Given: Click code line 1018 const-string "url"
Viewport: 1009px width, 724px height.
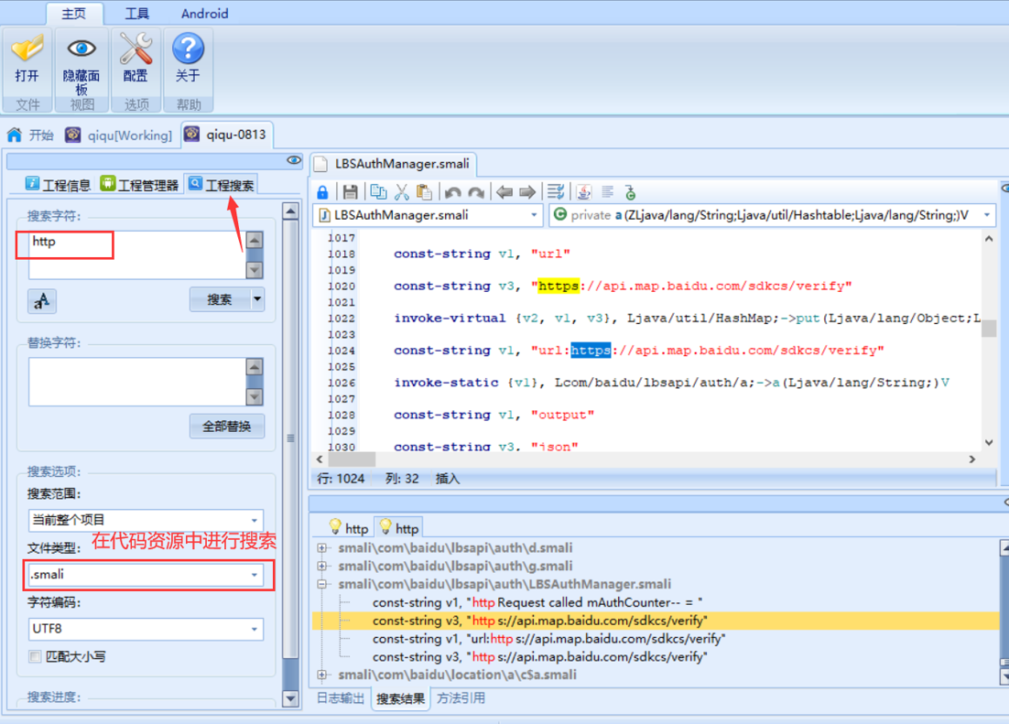Looking at the screenshot, I should pos(482,254).
